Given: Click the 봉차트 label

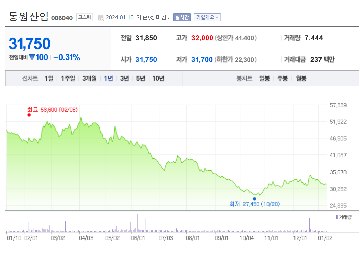Looking at the screenshot, I should (x=244, y=79).
